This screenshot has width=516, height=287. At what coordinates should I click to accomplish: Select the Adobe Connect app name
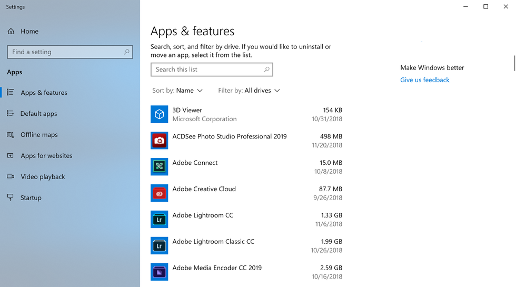point(195,163)
